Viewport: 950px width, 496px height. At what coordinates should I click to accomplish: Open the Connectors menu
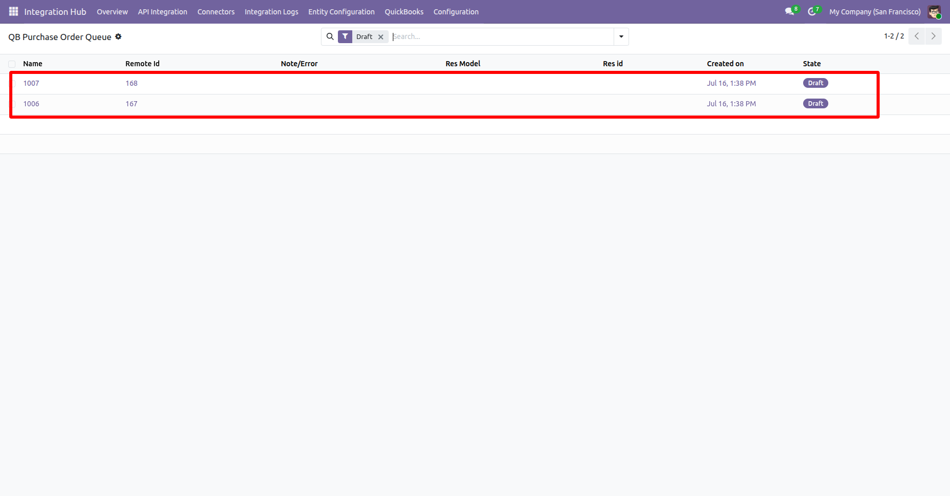[x=216, y=12]
